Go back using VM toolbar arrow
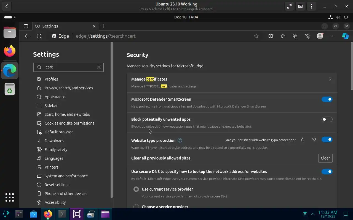 pos(7,6)
